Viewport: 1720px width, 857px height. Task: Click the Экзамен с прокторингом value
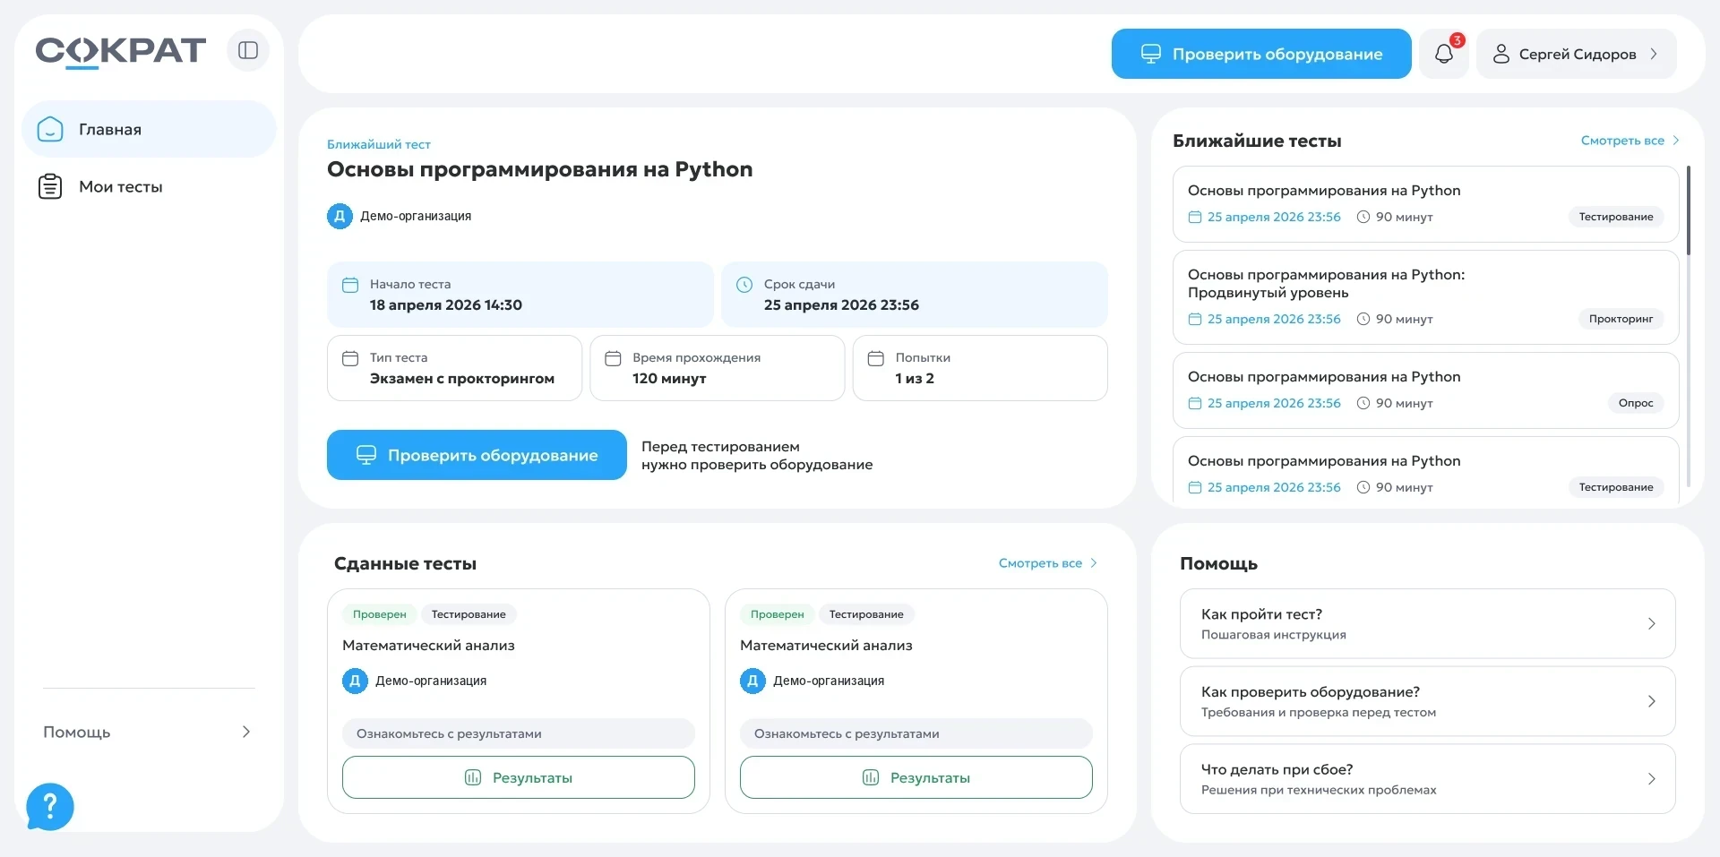[x=462, y=379]
